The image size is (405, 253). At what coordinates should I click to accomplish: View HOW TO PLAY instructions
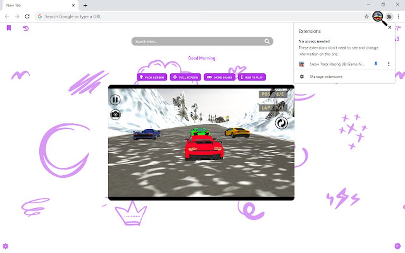coord(252,77)
